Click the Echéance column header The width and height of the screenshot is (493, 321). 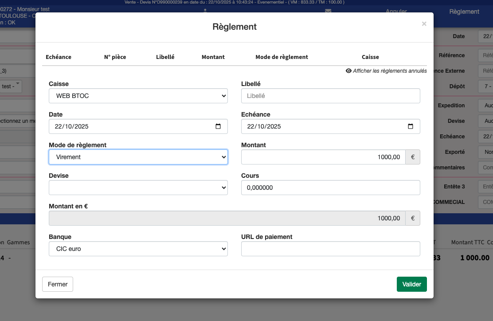pyautogui.click(x=59, y=57)
